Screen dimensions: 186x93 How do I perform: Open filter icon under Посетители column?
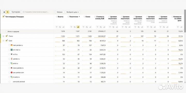tap(71, 27)
